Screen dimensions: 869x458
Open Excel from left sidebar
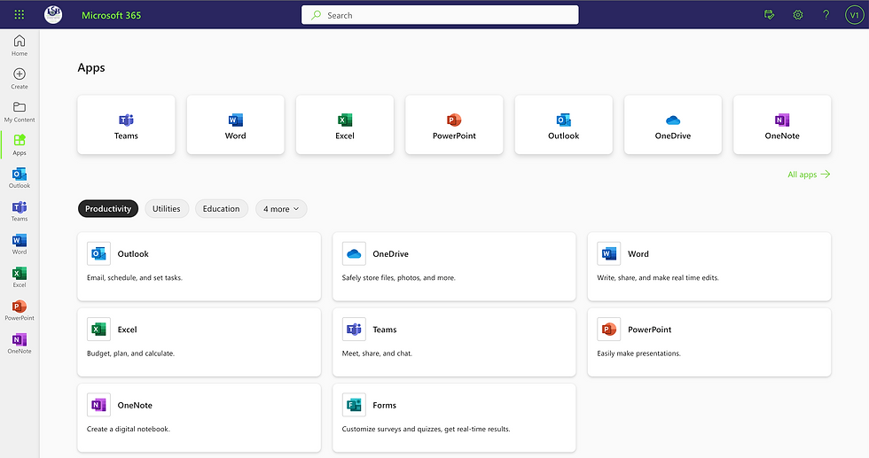(x=20, y=277)
